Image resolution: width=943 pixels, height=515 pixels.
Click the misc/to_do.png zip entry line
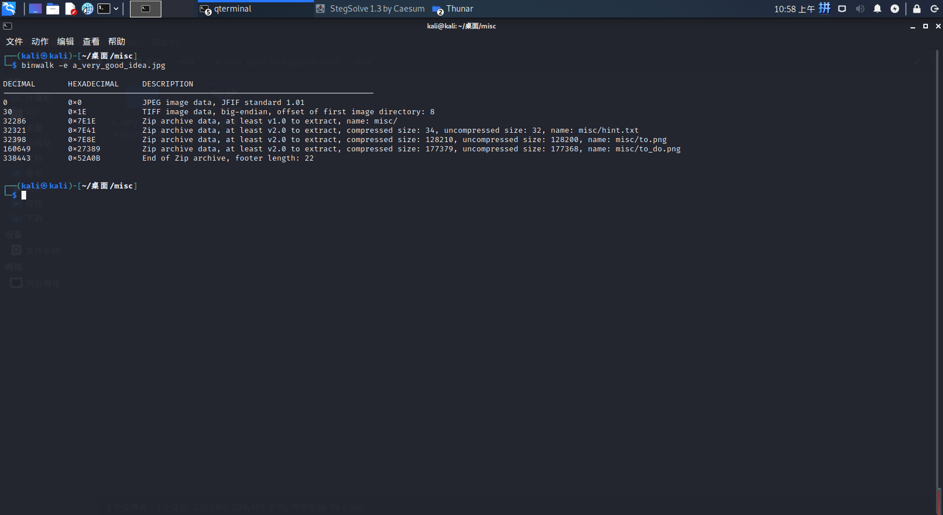click(411, 149)
